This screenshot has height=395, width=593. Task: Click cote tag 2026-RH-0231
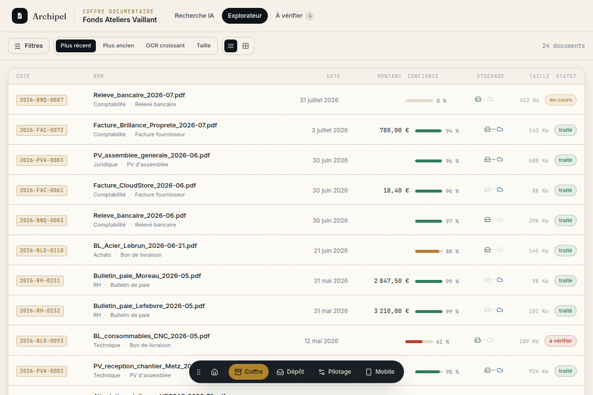pyautogui.click(x=40, y=281)
